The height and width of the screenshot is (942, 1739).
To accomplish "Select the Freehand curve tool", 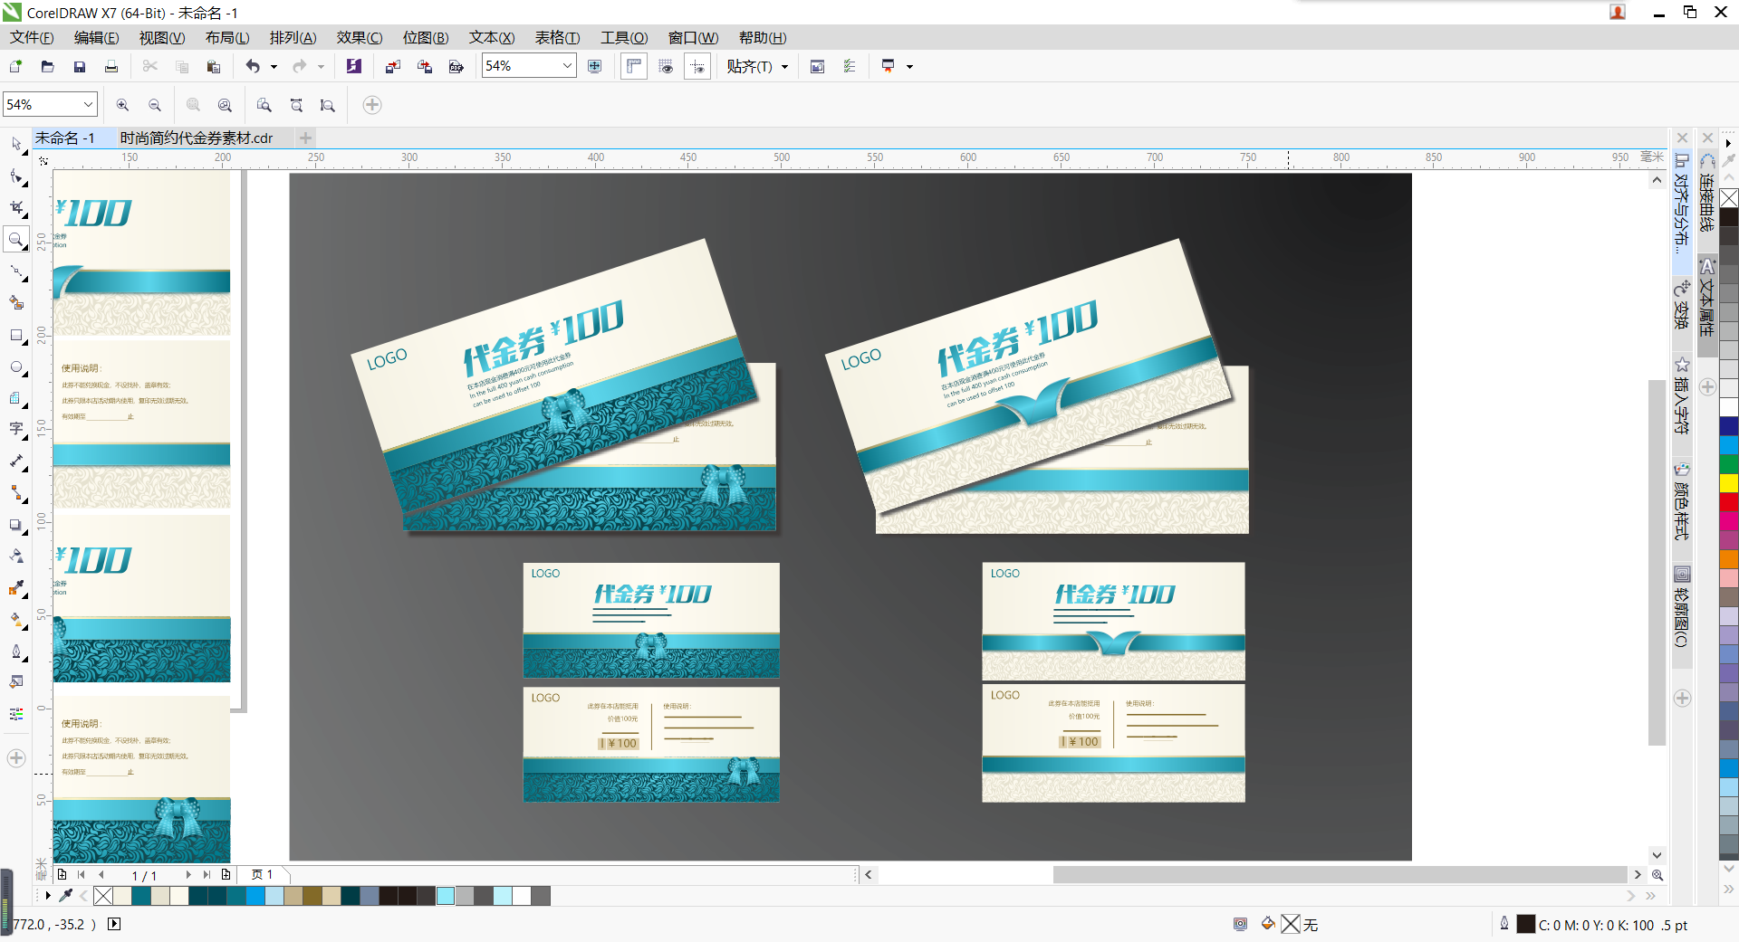I will coord(16,271).
